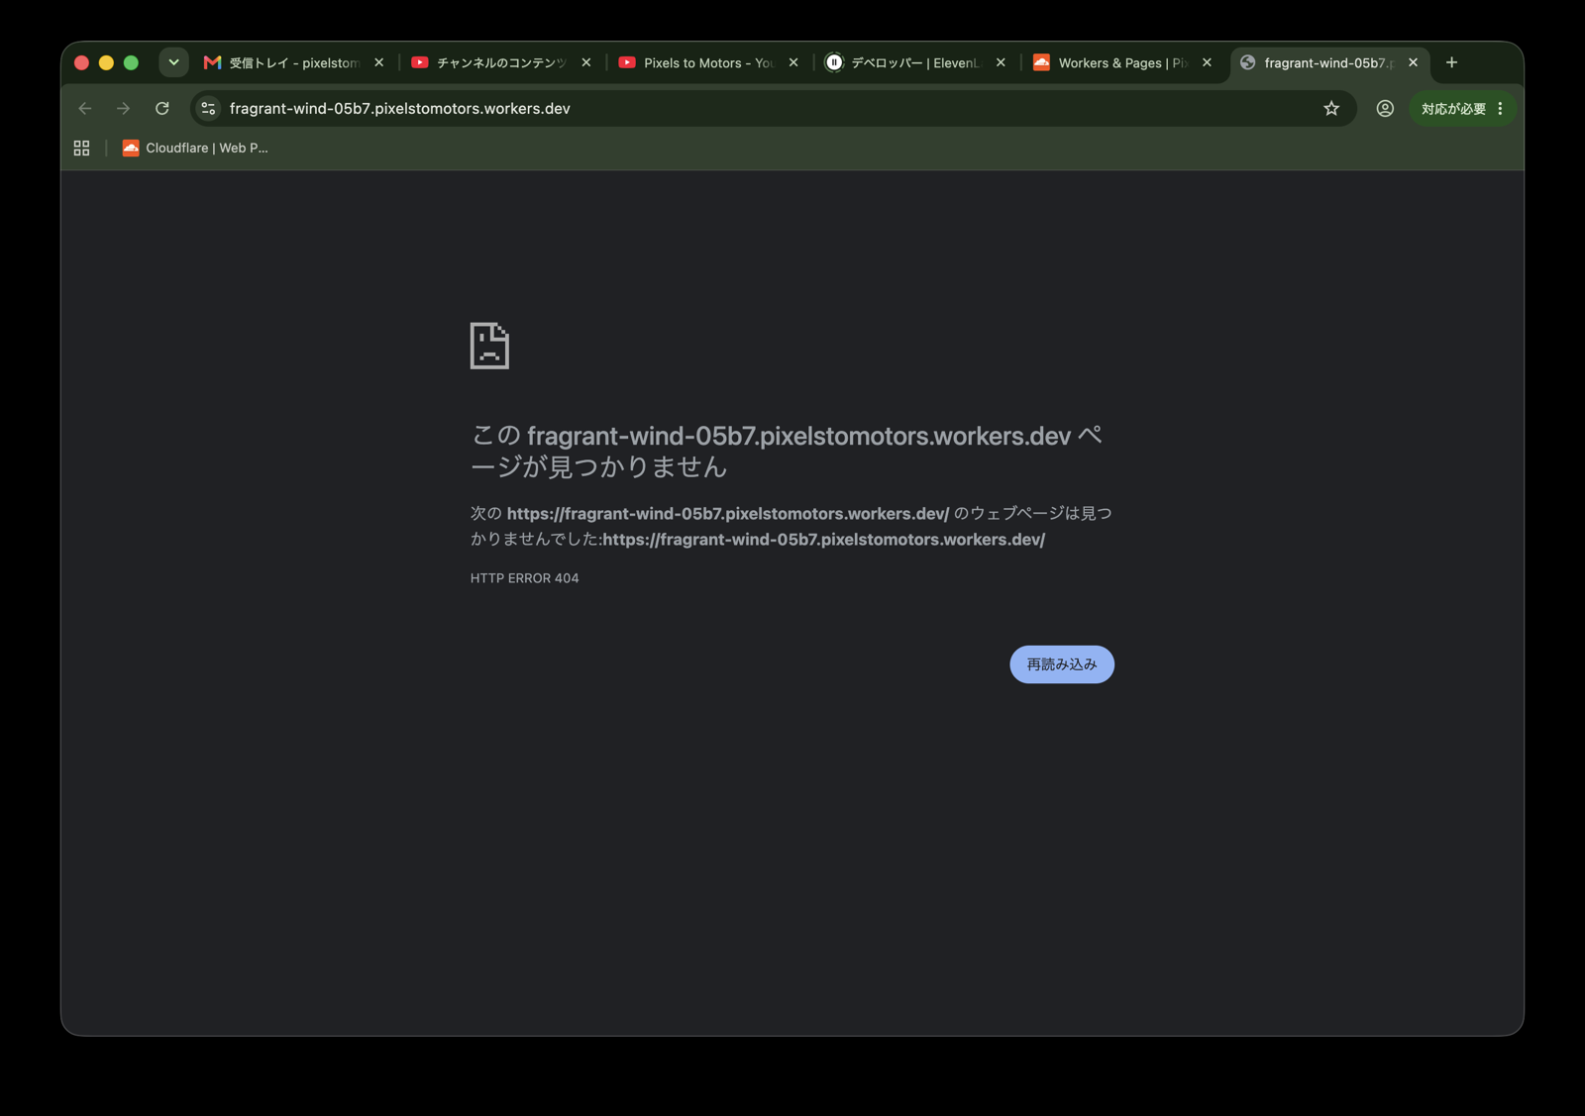1585x1116 pixels.
Task: Close the Pixels to Motors tab
Action: click(793, 62)
